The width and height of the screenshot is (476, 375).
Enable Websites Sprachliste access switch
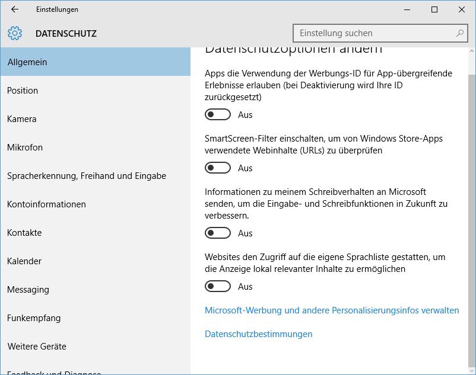tap(218, 286)
